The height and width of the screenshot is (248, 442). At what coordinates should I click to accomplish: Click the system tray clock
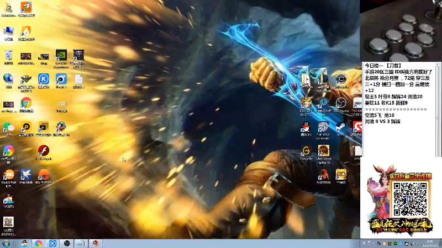430,244
